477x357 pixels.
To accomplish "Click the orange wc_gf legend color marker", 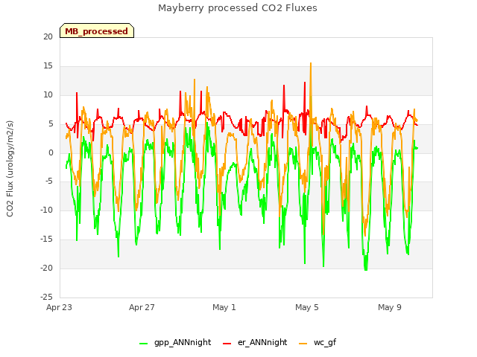I will 303,344.
